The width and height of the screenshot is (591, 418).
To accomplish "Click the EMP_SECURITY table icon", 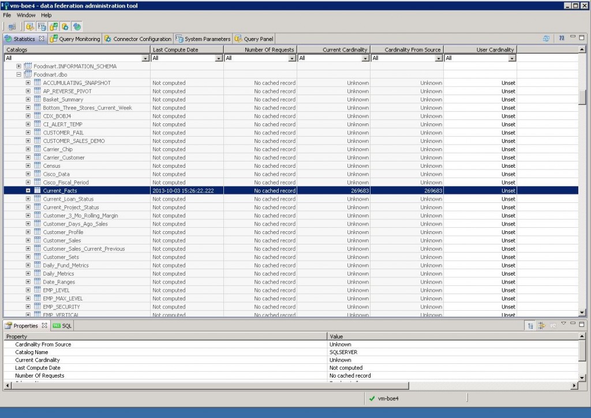I will click(x=38, y=306).
